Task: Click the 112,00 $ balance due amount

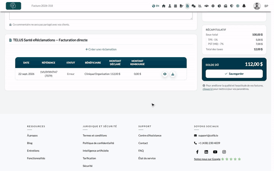Action: click(254, 64)
